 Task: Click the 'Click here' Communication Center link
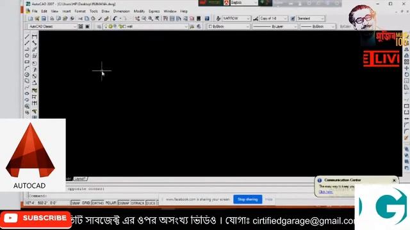[325, 192]
